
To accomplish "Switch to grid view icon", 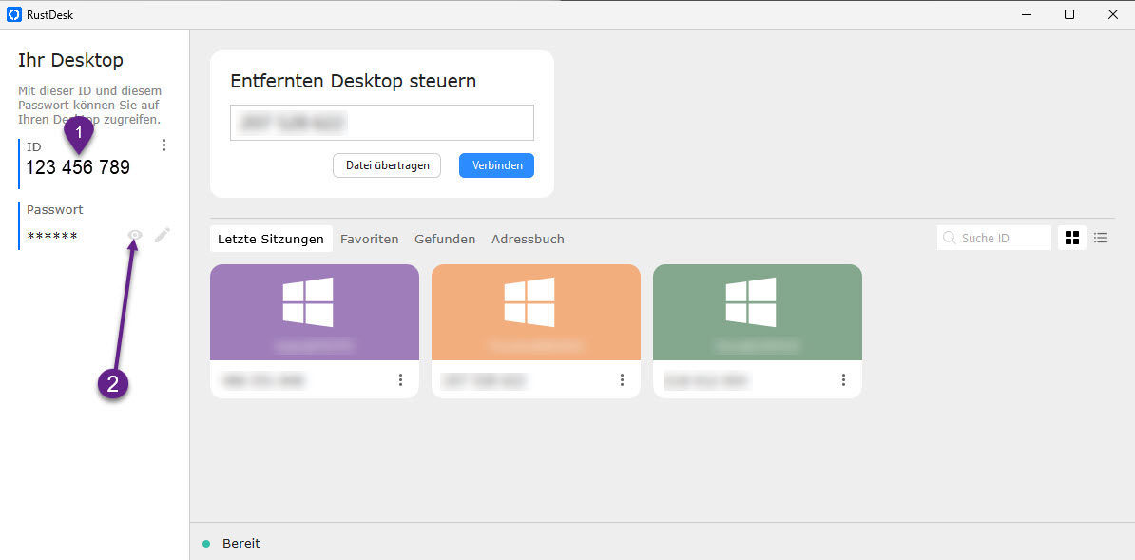I will (x=1072, y=238).
